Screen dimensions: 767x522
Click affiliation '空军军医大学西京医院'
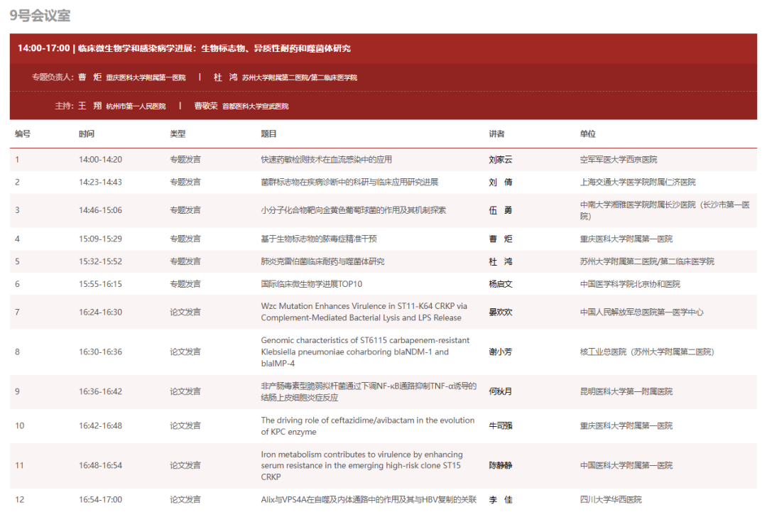click(x=619, y=160)
